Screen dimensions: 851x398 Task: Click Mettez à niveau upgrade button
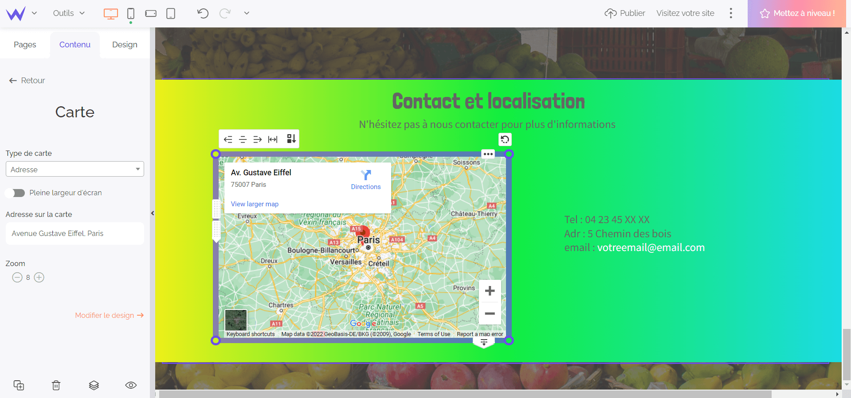[x=797, y=14]
